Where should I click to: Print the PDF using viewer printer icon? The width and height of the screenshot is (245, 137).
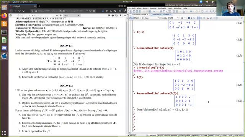(113, 16)
